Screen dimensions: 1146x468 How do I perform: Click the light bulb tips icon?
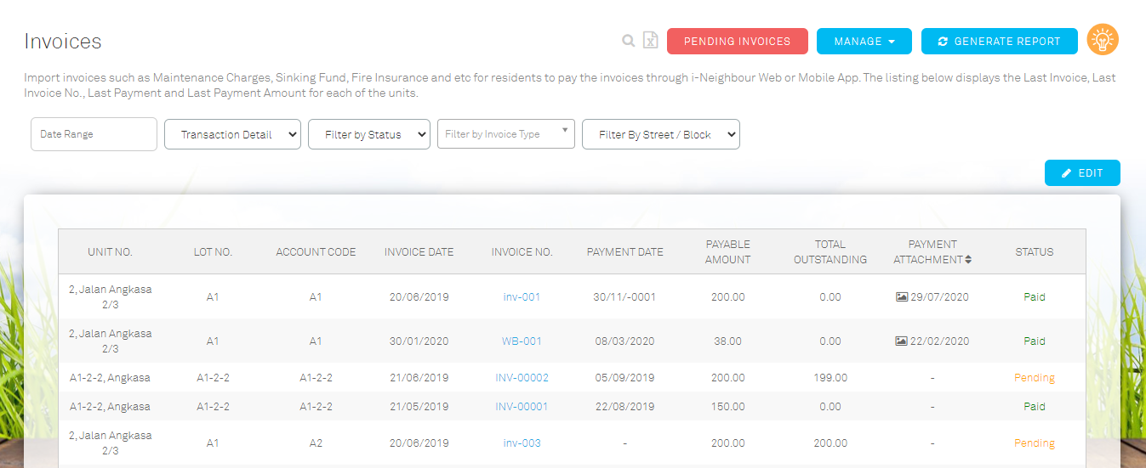click(1103, 40)
